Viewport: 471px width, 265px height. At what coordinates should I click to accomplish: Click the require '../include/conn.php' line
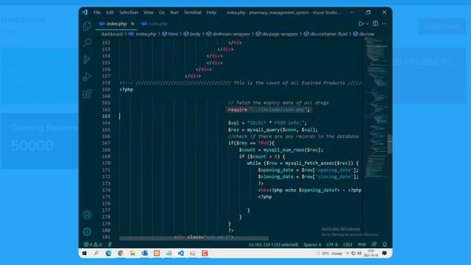[269, 110]
